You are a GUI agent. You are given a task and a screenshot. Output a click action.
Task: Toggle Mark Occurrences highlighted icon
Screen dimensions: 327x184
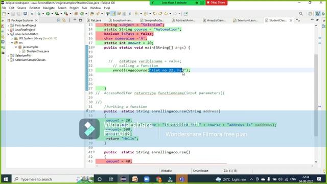click(113, 14)
